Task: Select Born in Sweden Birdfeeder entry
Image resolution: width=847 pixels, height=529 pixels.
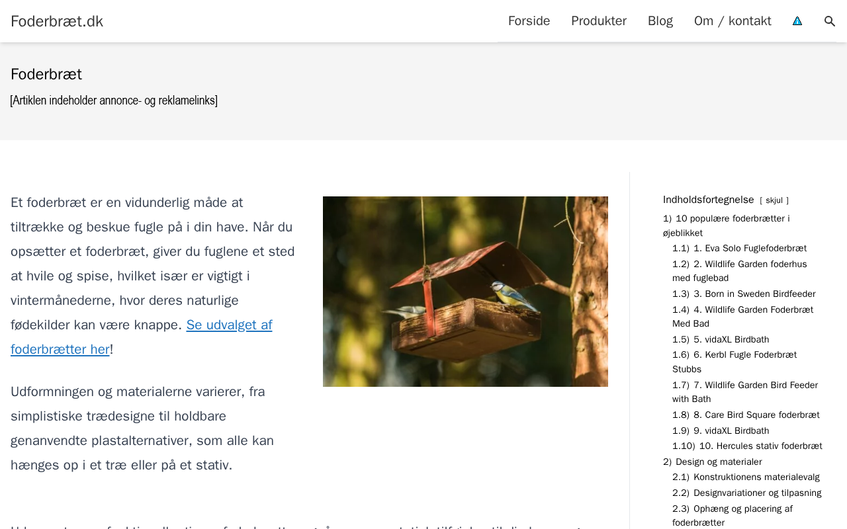Action: point(744,294)
